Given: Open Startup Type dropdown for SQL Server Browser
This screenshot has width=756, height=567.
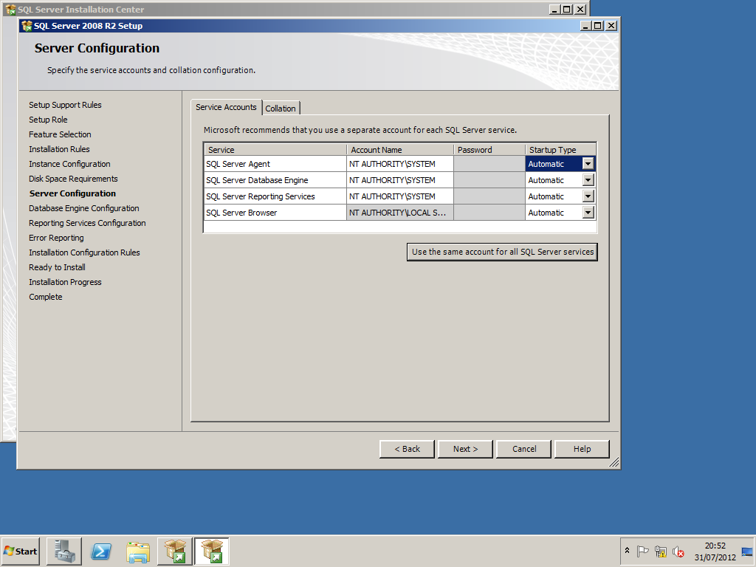Looking at the screenshot, I should [x=588, y=213].
